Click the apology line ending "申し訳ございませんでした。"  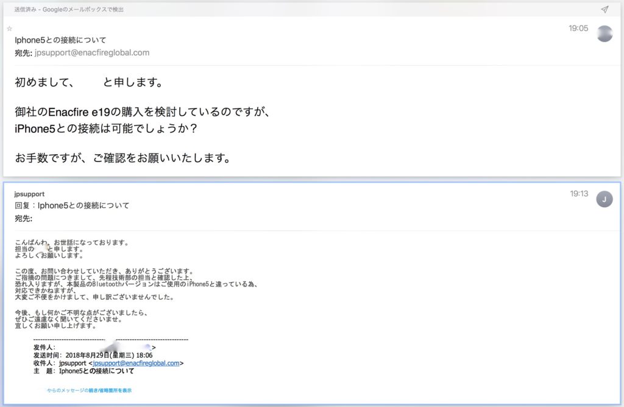click(x=94, y=297)
